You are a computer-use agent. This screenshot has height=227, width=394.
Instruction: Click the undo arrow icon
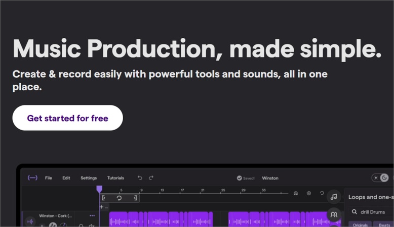click(140, 178)
